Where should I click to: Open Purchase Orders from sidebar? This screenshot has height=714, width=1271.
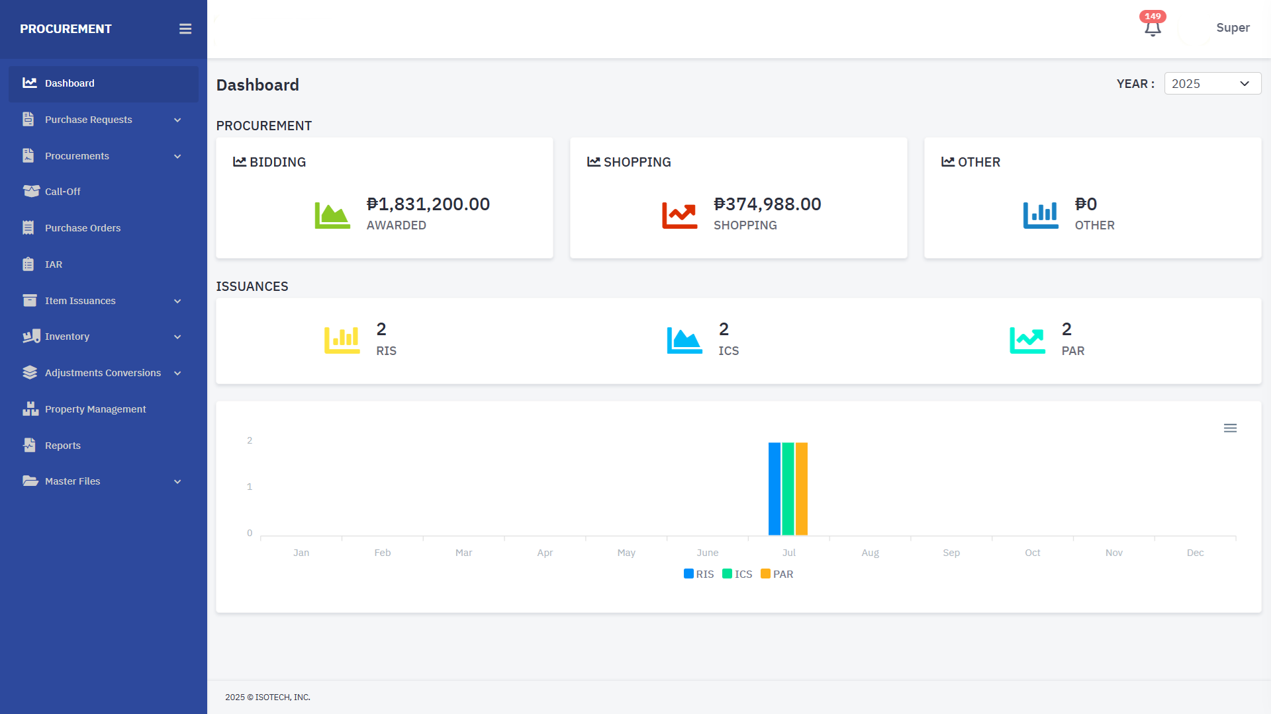(83, 228)
